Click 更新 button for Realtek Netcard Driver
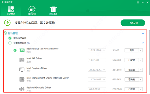This screenshot has height=94, width=150. click(132, 50)
